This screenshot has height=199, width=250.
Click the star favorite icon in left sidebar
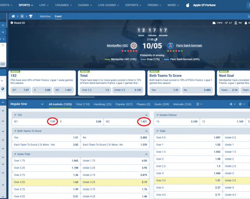pyautogui.click(x=3, y=45)
